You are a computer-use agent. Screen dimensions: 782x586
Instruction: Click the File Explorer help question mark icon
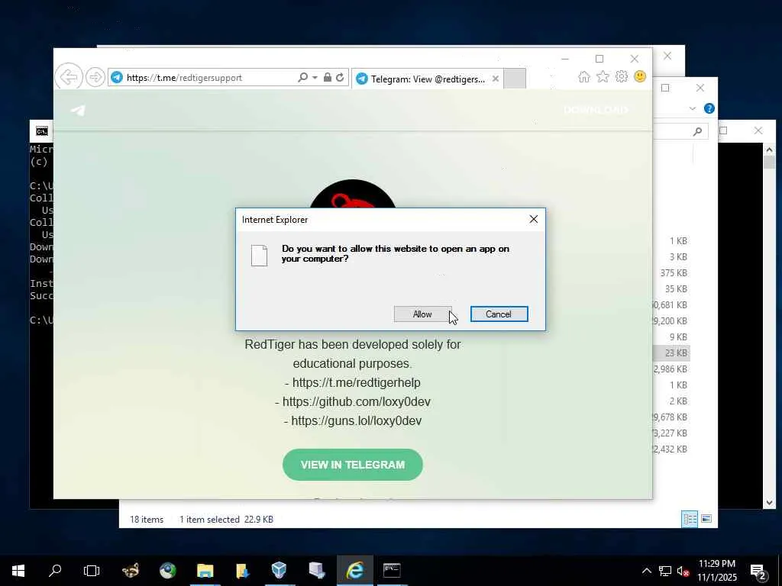click(x=709, y=108)
